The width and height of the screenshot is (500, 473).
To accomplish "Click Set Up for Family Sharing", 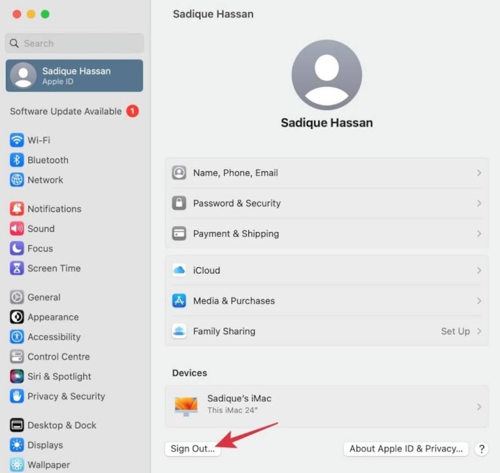I will [x=455, y=331].
